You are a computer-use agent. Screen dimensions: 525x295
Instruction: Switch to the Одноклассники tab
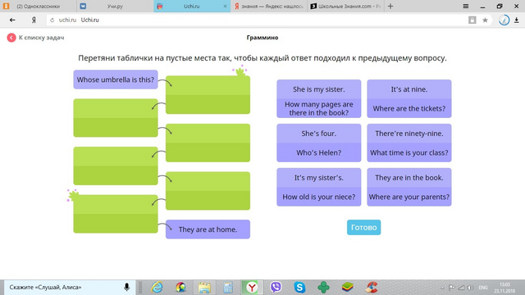pos(39,6)
